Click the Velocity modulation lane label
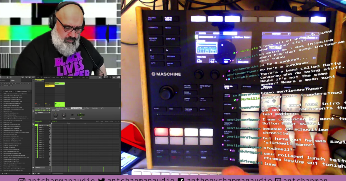The image size is (346, 181). [x=40, y=167]
